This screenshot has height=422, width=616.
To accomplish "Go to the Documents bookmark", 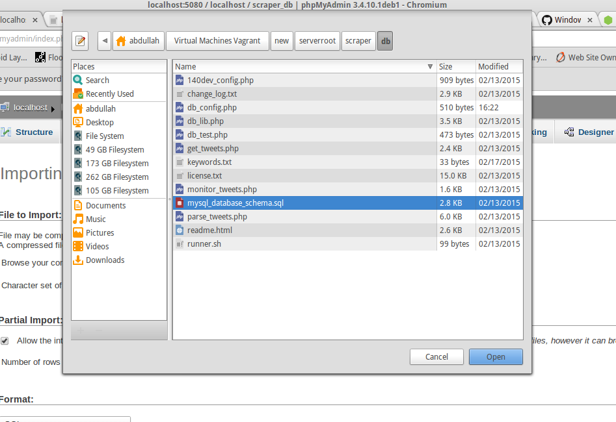I will [119, 206].
